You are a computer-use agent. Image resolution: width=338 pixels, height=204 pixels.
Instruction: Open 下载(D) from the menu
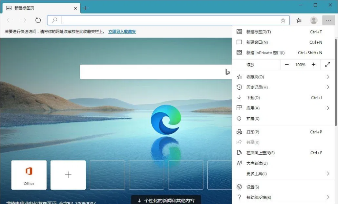pyautogui.click(x=253, y=98)
